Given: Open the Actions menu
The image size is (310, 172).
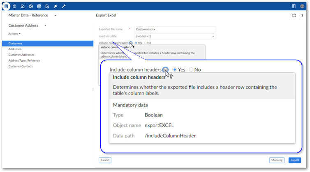Looking at the screenshot, I should tap(14, 34).
